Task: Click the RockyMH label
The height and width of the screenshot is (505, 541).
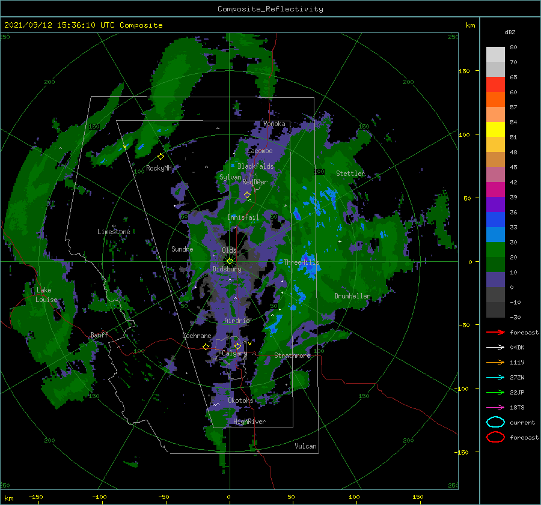Action: (159, 168)
